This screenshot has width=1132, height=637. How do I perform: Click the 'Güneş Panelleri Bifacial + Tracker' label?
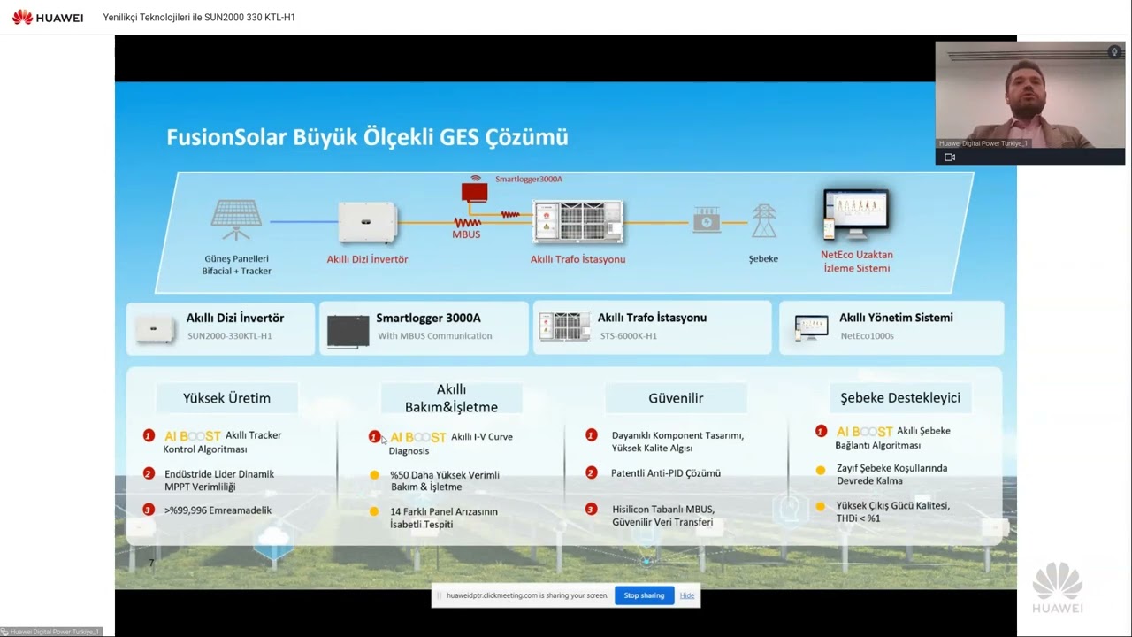coord(236,265)
